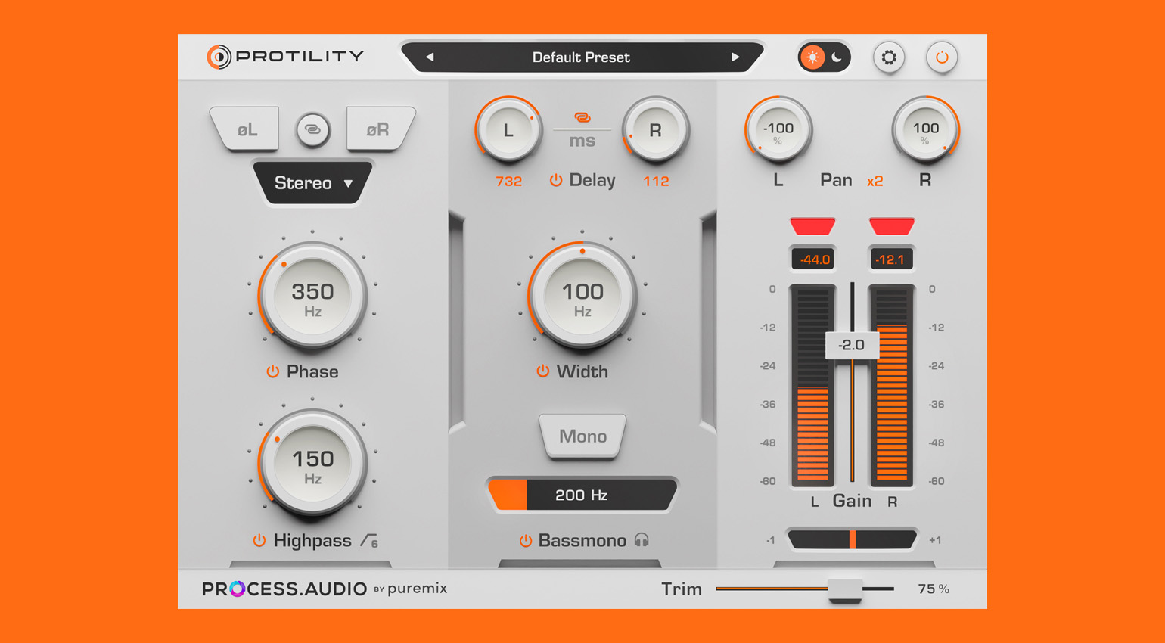The image size is (1165, 643).
Task: Open the Default Preset menu
Action: tap(581, 57)
